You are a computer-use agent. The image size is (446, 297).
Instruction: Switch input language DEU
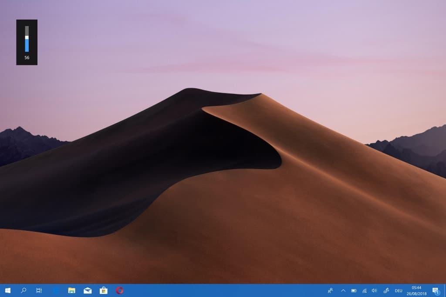tap(399, 290)
